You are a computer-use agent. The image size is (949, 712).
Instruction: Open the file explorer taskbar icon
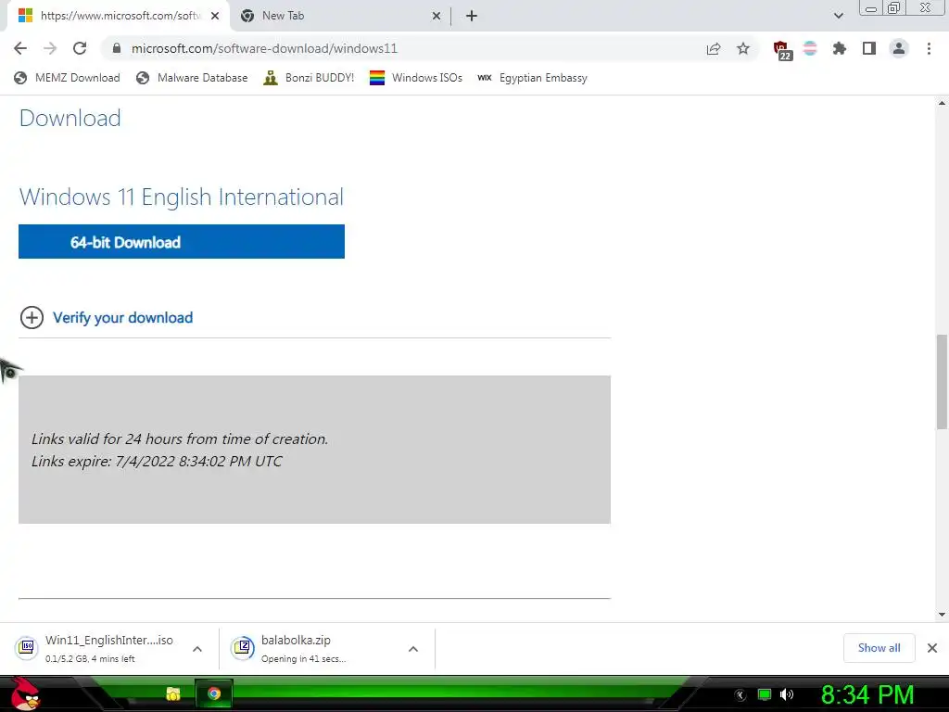173,693
